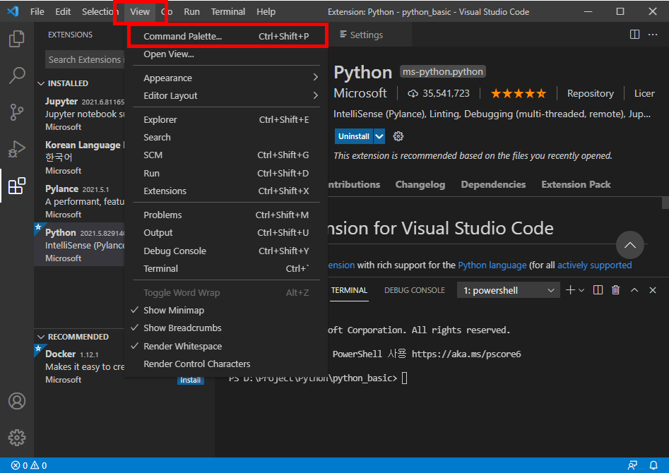The width and height of the screenshot is (669, 473).
Task: Split the terminal pane
Action: point(598,290)
